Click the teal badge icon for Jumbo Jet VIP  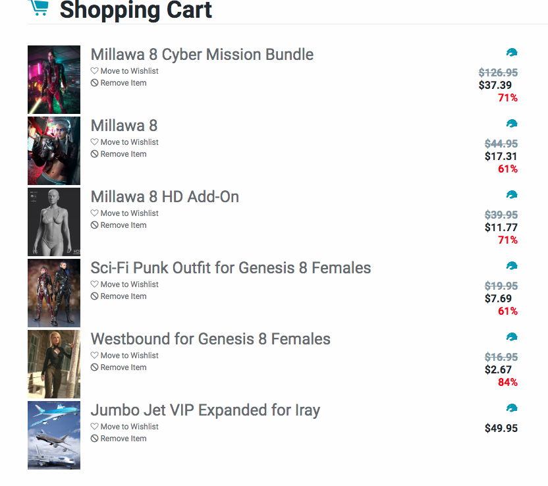[512, 408]
